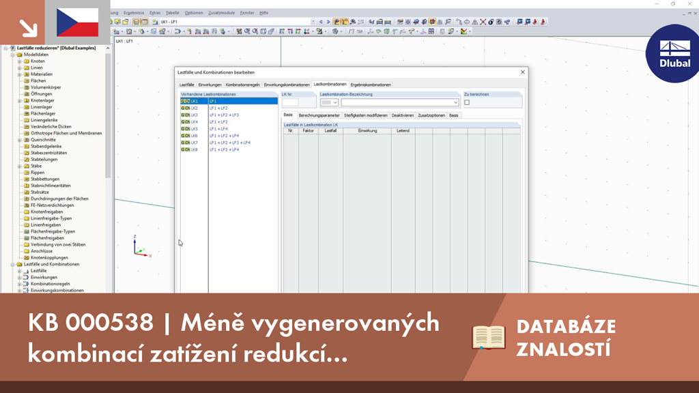The image size is (699, 393).
Task: Select Knotenkopplungen in the navigator tree
Action: tap(49, 257)
